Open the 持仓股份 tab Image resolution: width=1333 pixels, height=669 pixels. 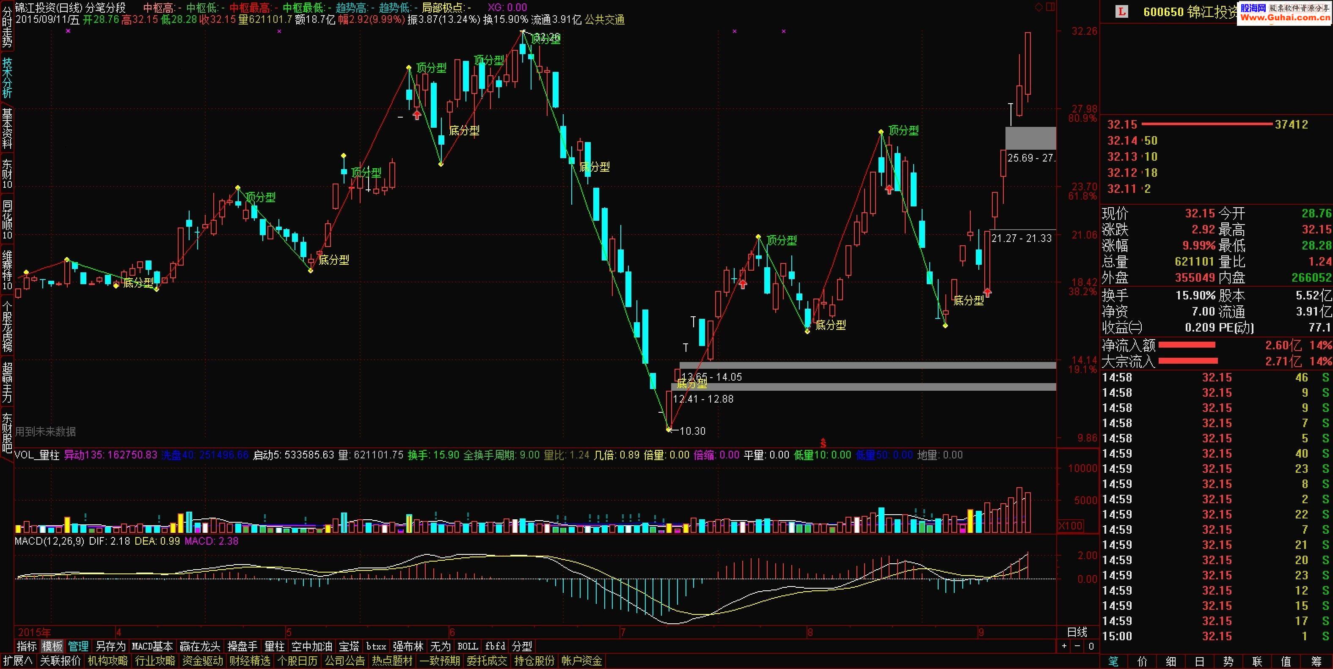(534, 661)
